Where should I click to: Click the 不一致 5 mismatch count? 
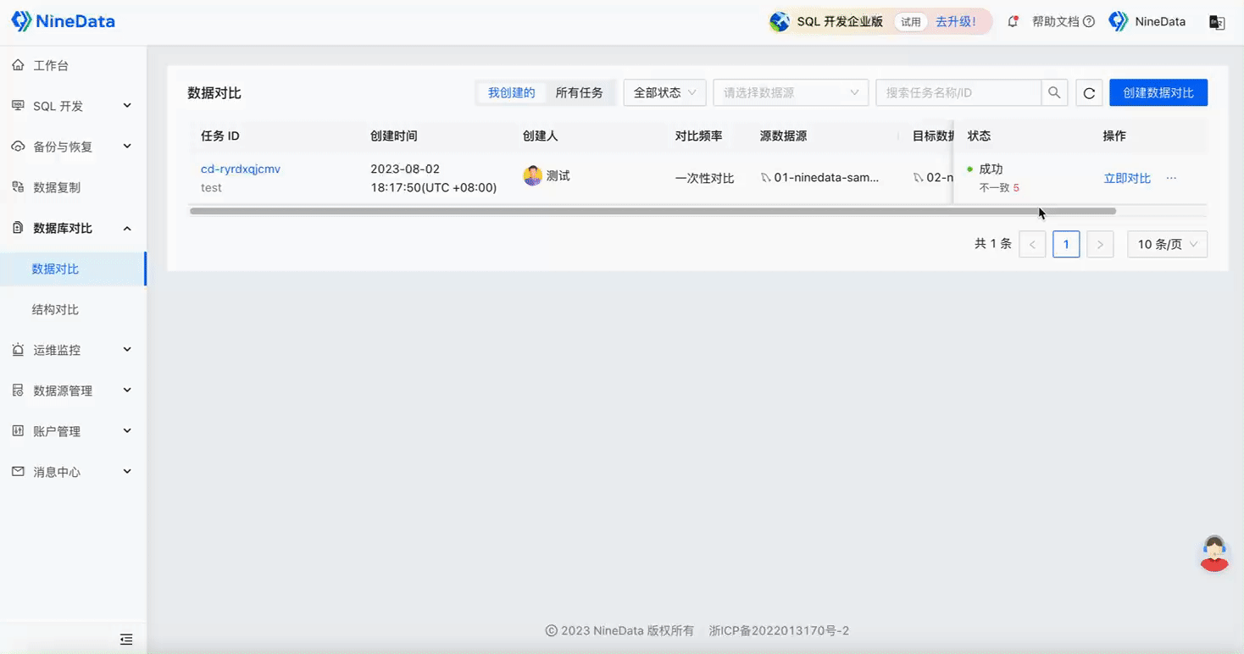pyautogui.click(x=999, y=187)
